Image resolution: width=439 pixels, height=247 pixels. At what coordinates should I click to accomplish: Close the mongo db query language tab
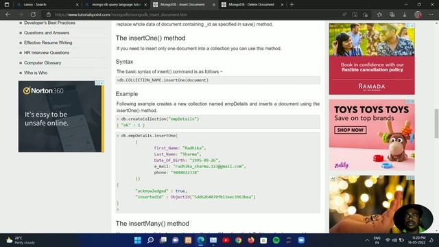pos(145,5)
